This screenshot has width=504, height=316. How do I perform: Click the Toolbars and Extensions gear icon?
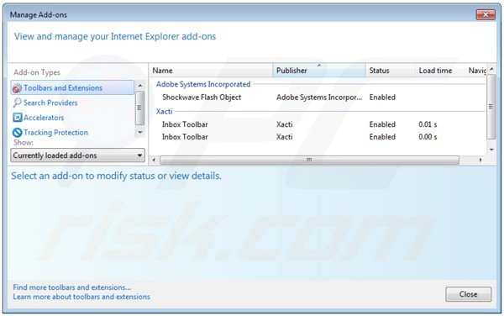17,88
